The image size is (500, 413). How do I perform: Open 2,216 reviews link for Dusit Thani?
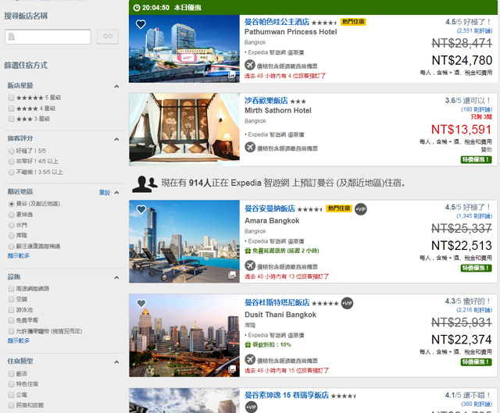474,310
